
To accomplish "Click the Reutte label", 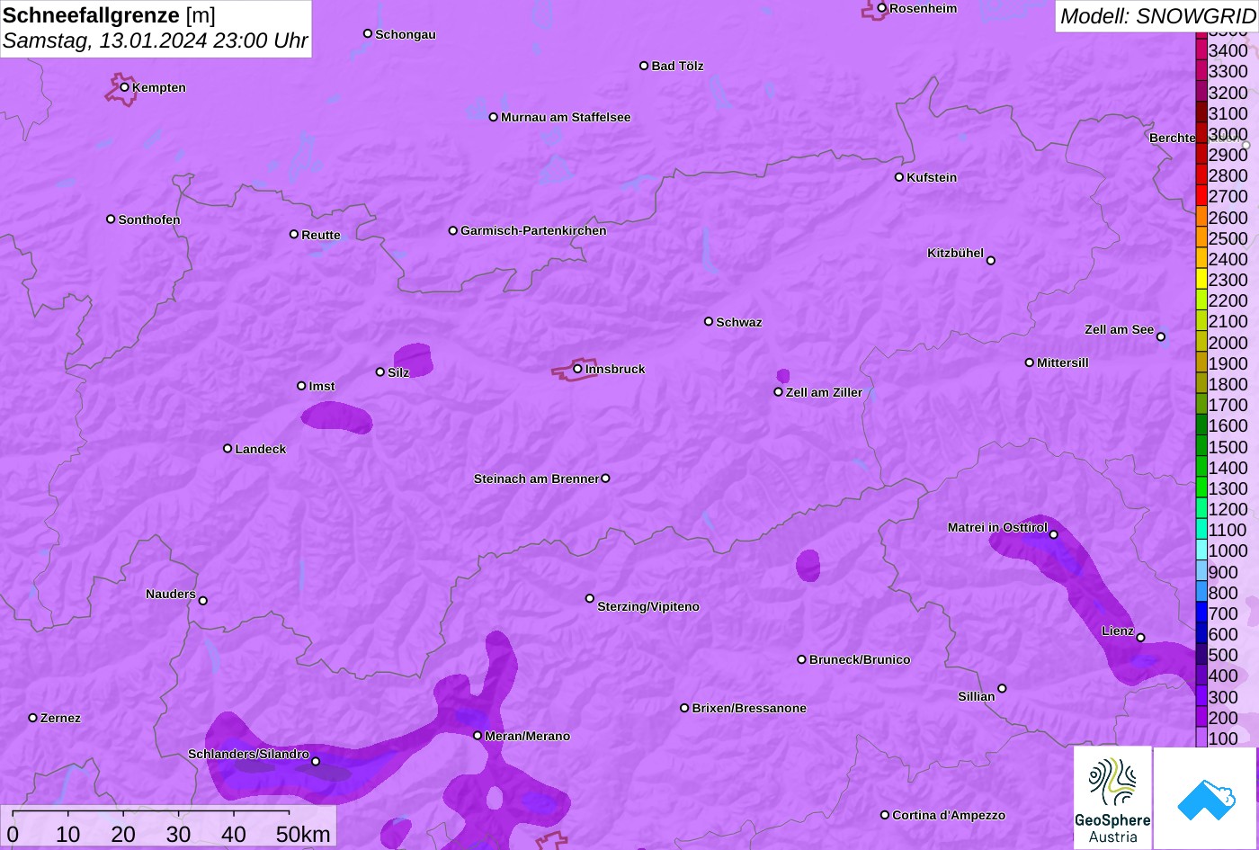I will click(321, 235).
